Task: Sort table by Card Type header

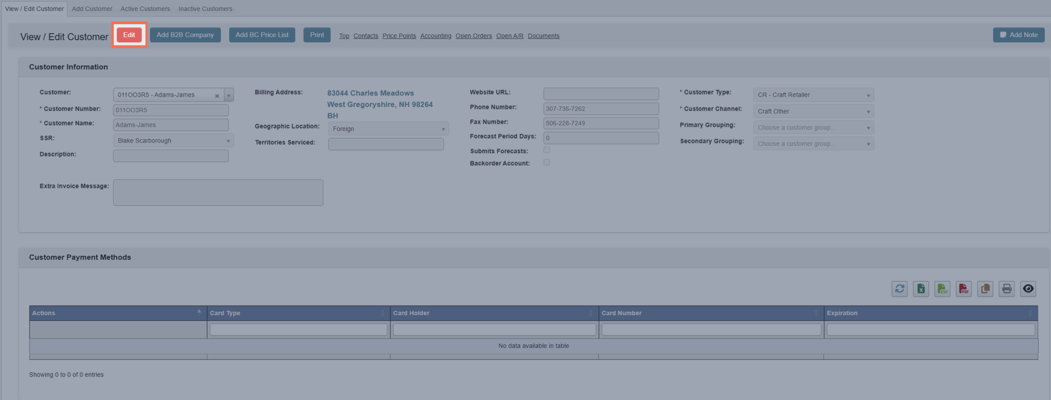Action: pos(298,313)
